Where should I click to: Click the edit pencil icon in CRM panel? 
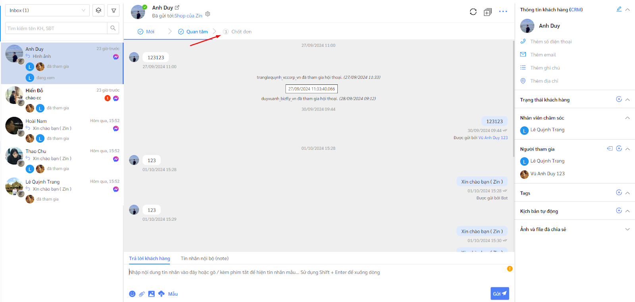pyautogui.click(x=619, y=9)
